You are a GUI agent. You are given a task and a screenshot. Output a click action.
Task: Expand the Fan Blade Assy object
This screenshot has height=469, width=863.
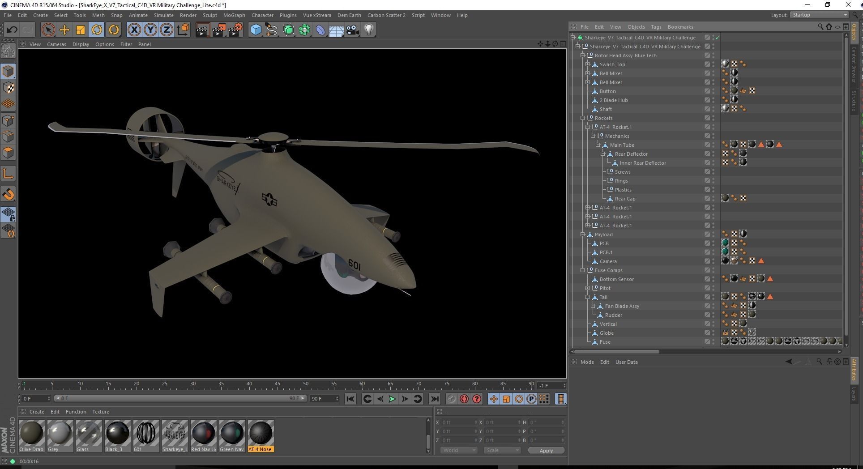coord(593,306)
